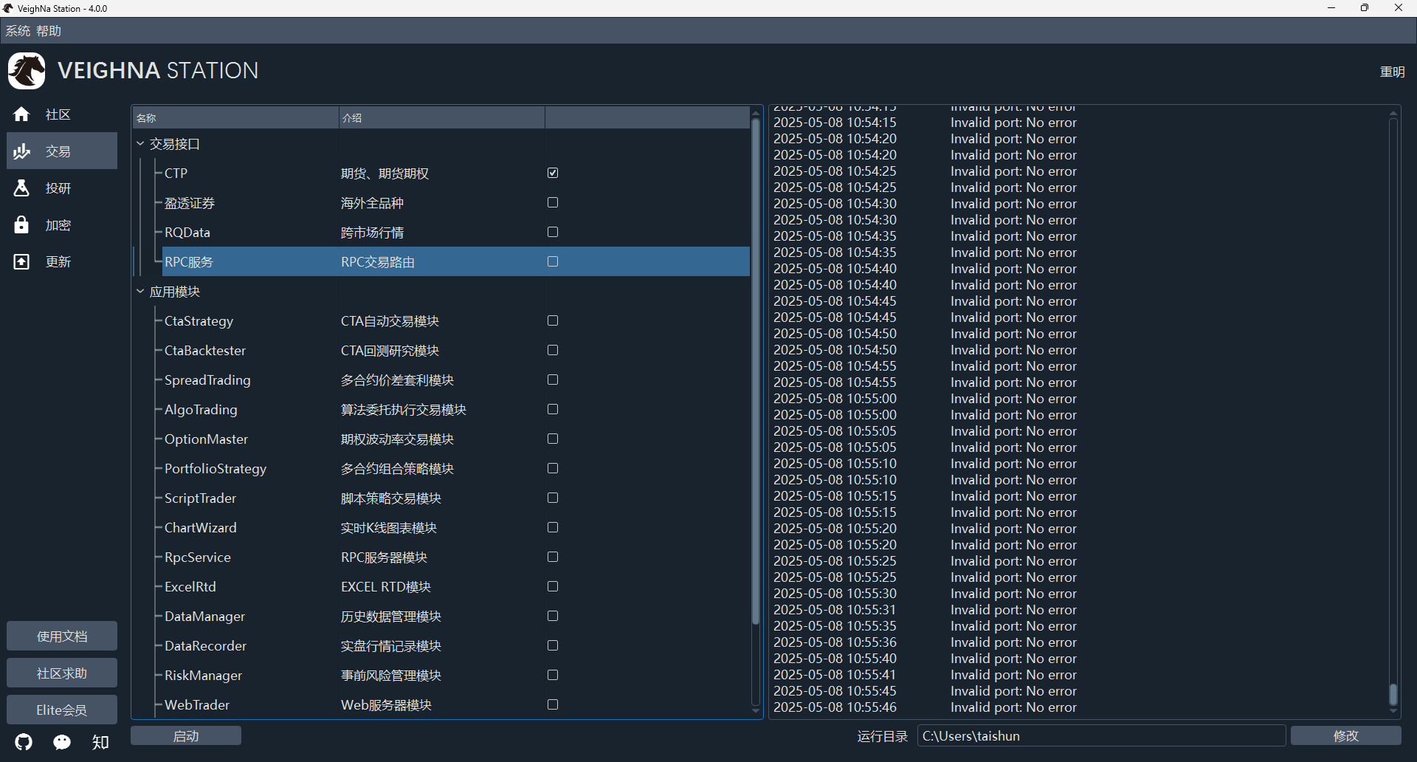Open the Elite会员 button
1417x762 pixels.
[62, 710]
